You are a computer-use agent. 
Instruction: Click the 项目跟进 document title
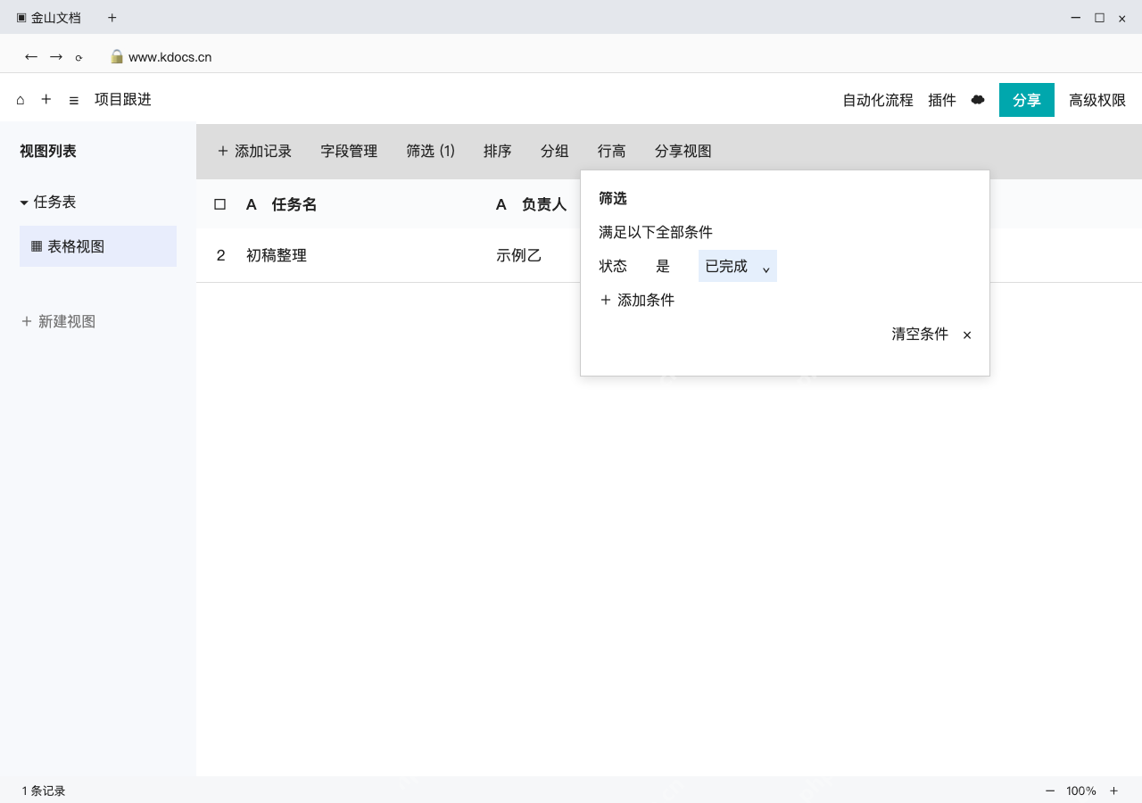123,99
